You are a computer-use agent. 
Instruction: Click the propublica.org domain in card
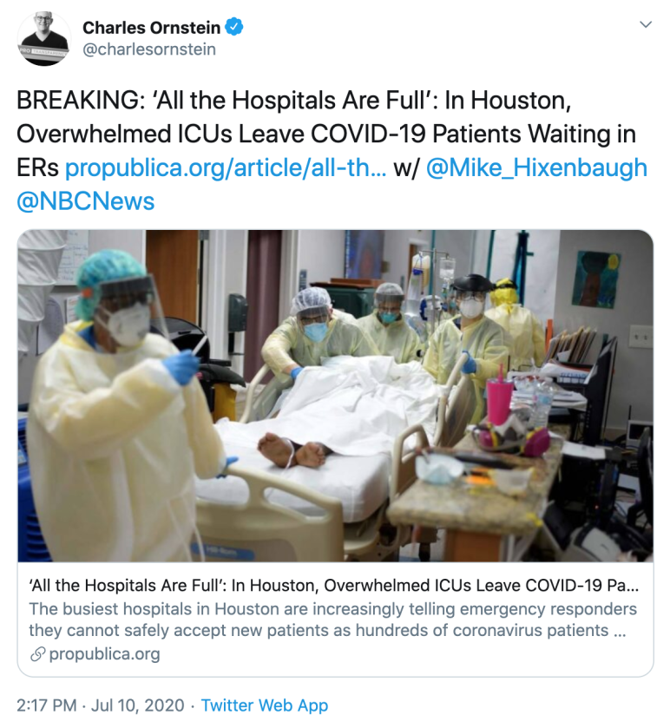pyautogui.click(x=104, y=654)
